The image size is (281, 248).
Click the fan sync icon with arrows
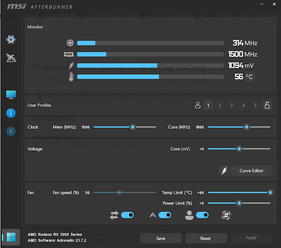(226, 215)
